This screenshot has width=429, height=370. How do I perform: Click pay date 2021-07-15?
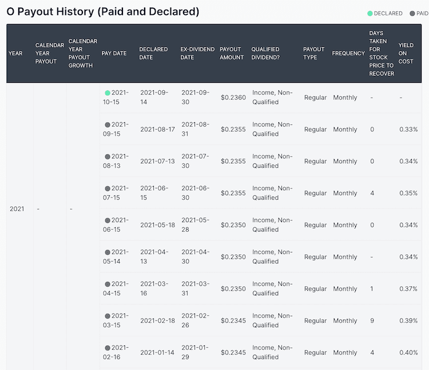tap(116, 193)
